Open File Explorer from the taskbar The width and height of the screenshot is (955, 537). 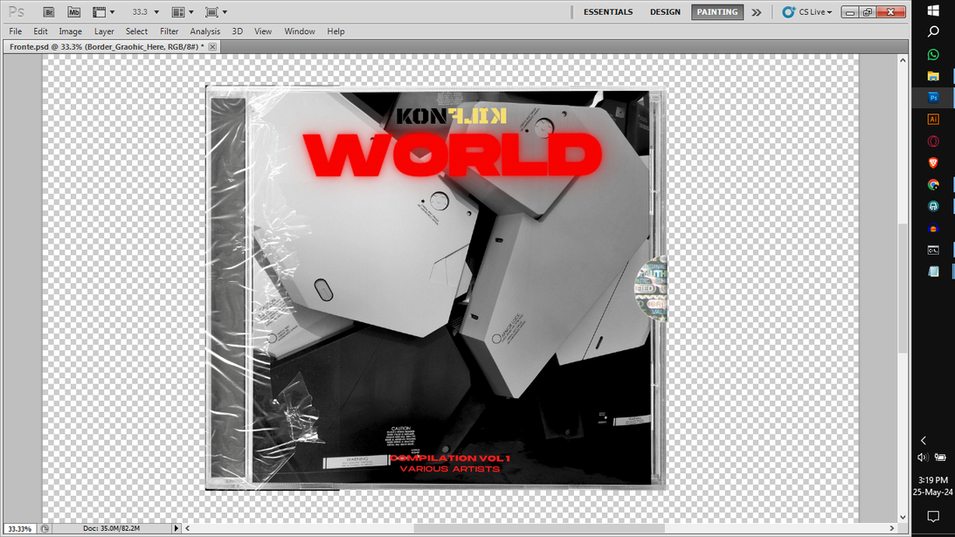933,76
